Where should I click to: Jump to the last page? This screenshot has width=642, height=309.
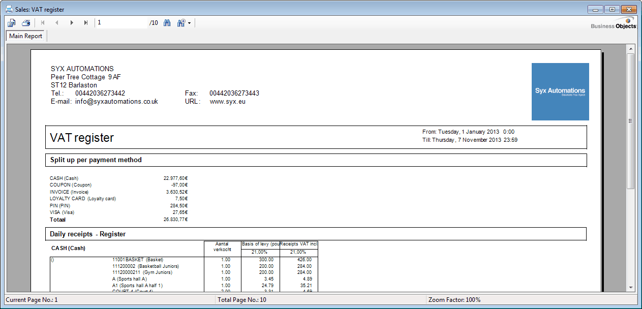tap(86, 23)
